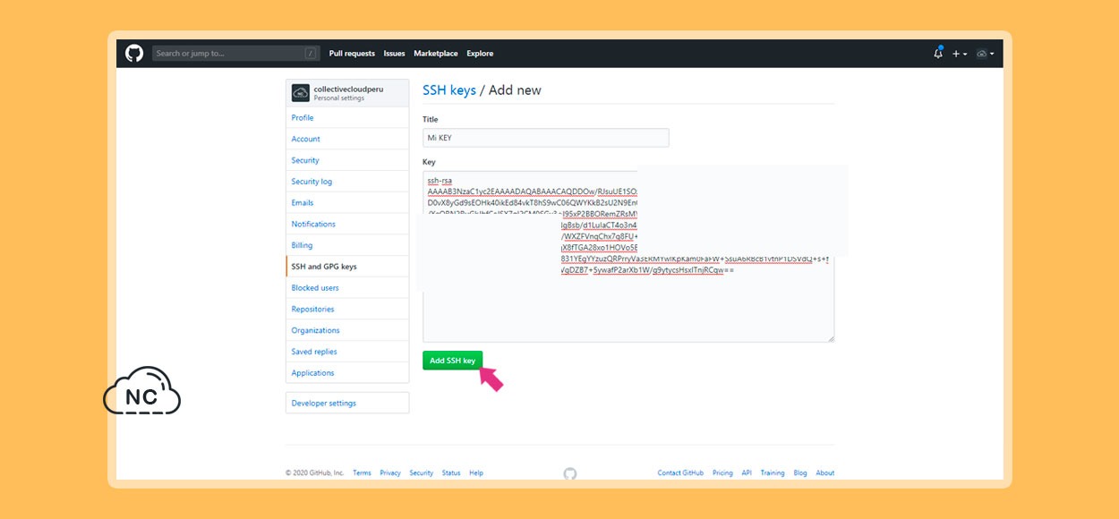Open Security log settings
Image resolution: width=1119 pixels, height=519 pixels.
[347, 182]
